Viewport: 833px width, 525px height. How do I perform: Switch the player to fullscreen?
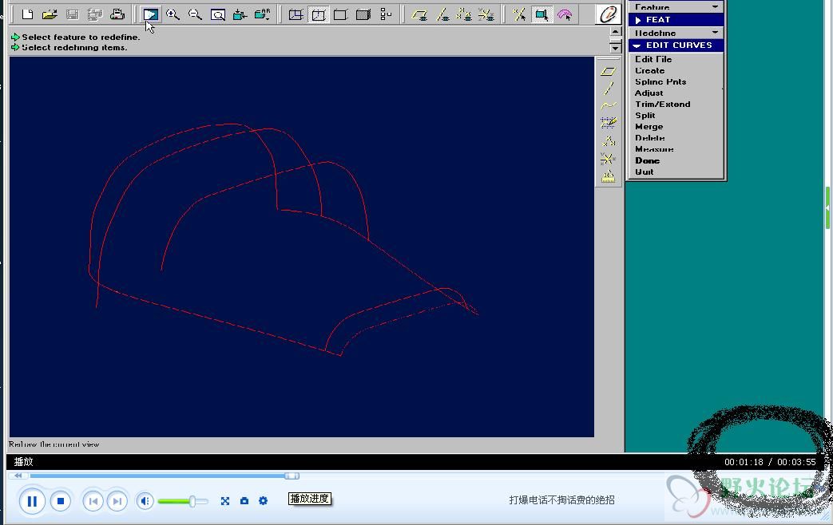[x=225, y=500]
